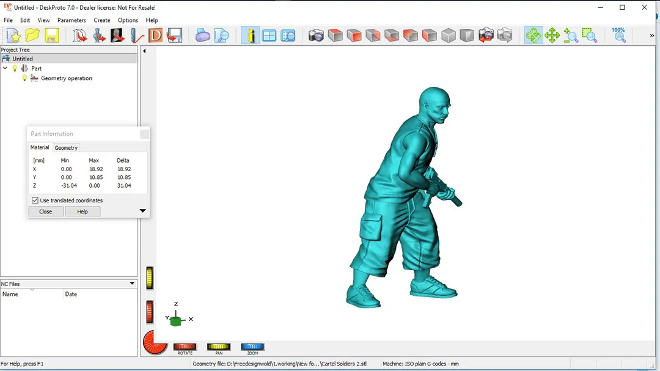Select the plain isometric gray cube icon
Image resolution: width=660 pixels, height=371 pixels.
tap(449, 35)
